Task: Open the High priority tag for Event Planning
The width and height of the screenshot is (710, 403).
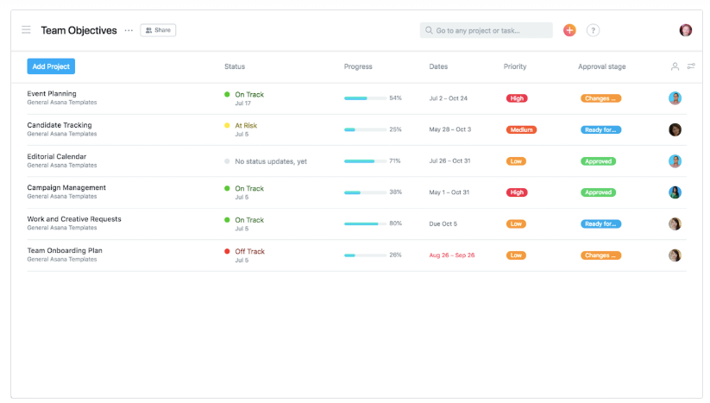Action: [x=517, y=98]
